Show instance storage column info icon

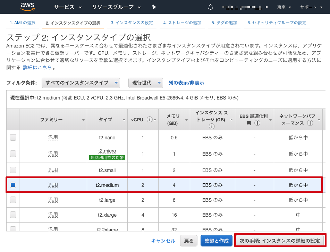[212, 126]
